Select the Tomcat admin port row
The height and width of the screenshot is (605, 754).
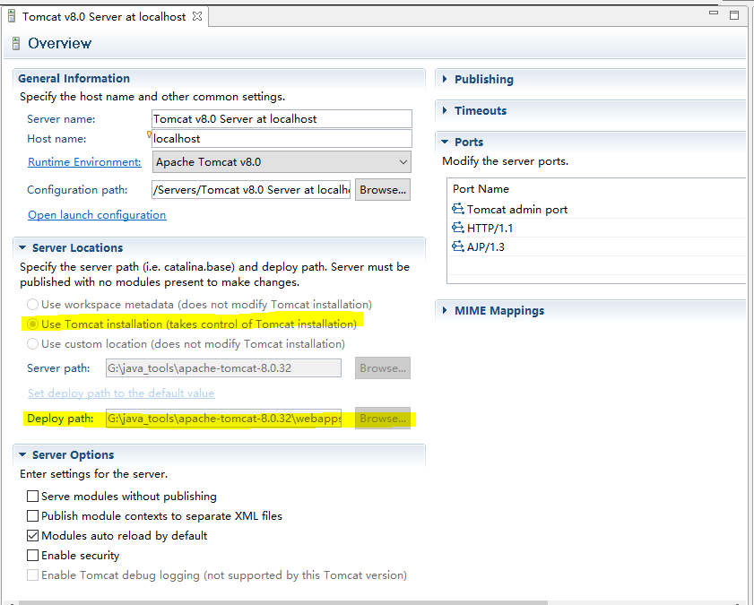[x=596, y=209]
